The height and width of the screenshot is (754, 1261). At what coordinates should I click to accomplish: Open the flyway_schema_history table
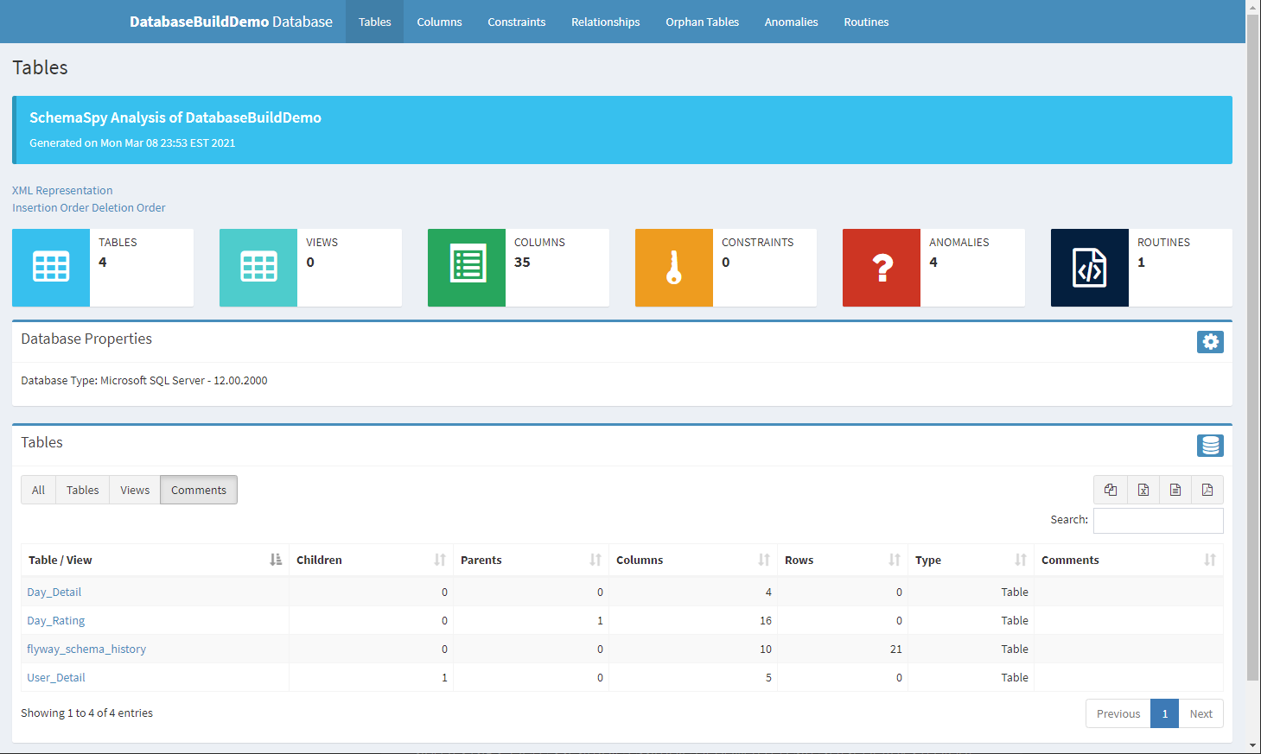tap(86, 649)
